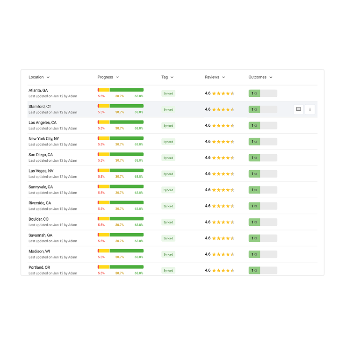Click the comment icon on Stamford row

(x=298, y=109)
